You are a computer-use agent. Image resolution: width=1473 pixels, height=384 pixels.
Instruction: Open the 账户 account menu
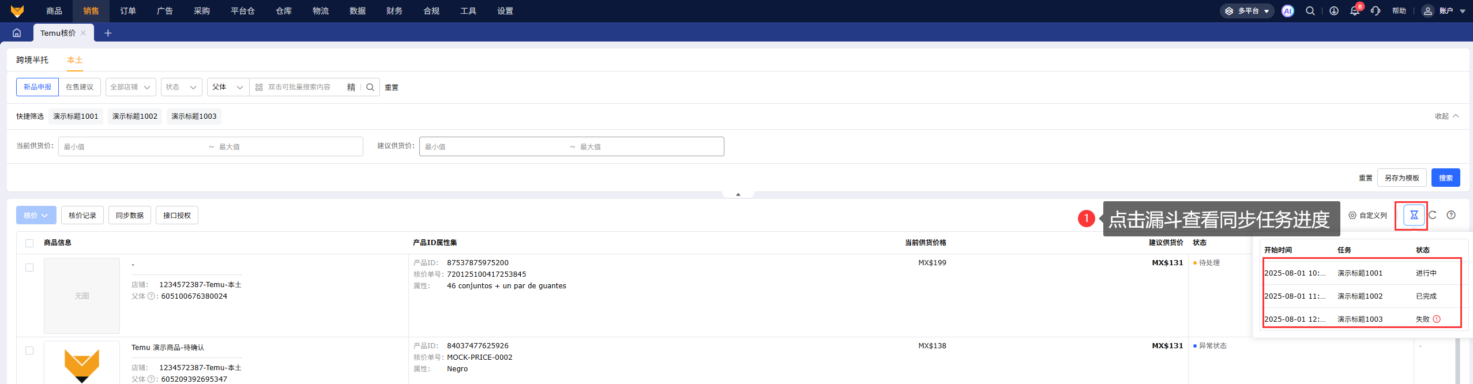click(x=1443, y=11)
